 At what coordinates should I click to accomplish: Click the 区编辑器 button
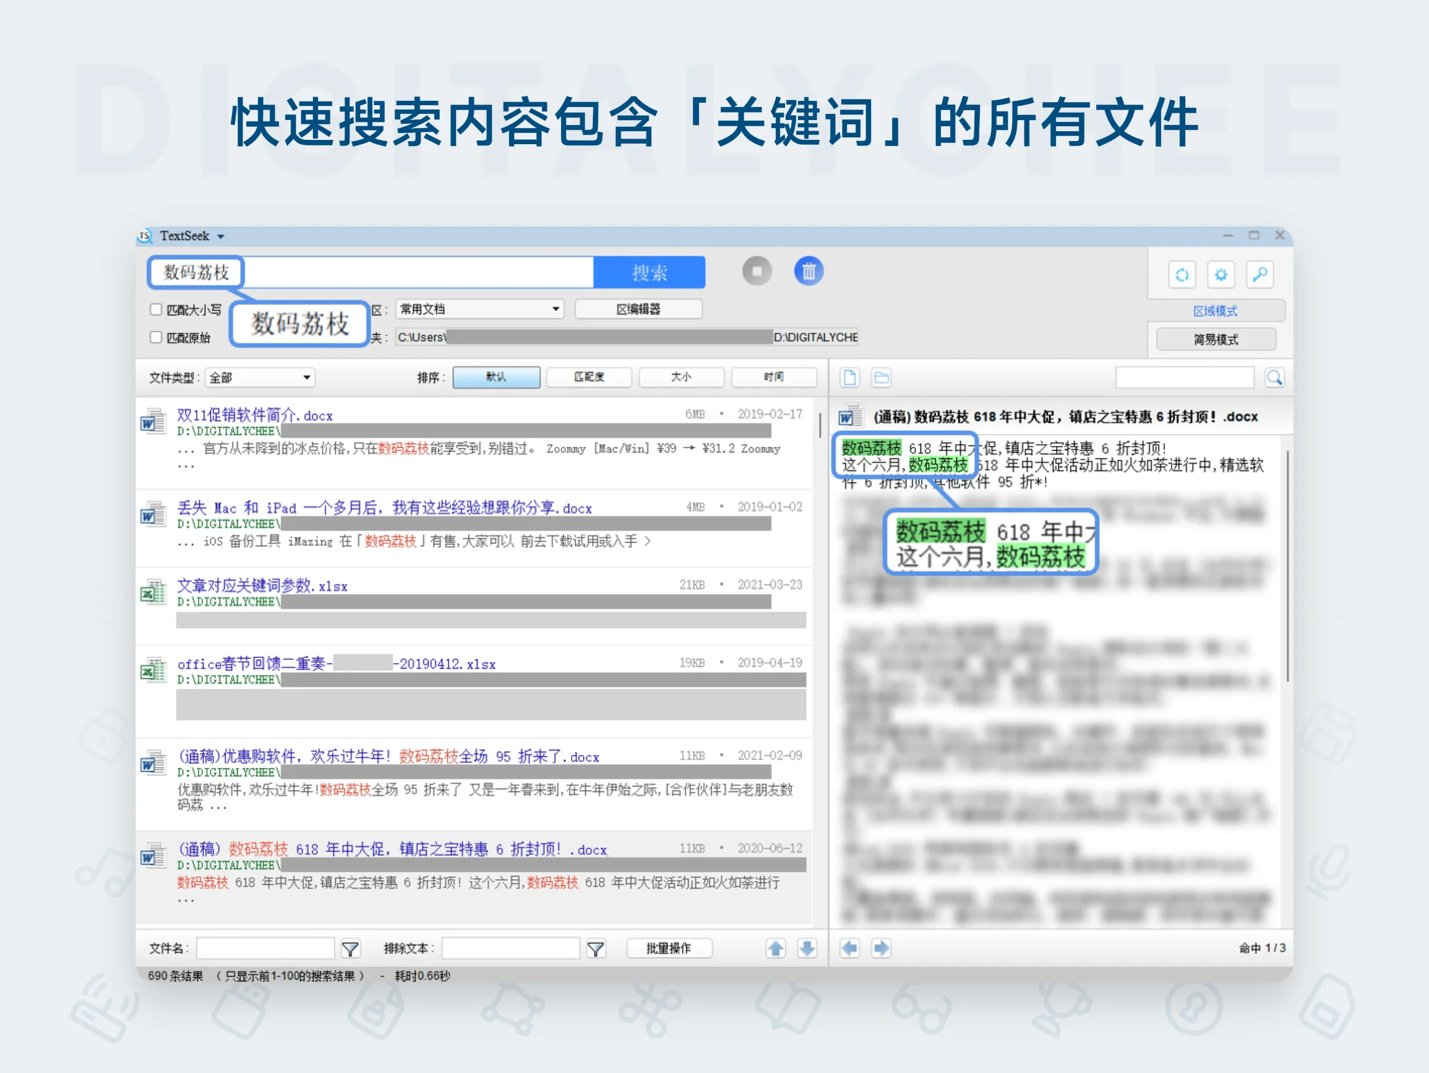pos(638,309)
